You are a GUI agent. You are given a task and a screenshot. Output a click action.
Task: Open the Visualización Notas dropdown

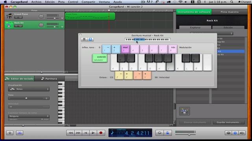pos(29,89)
